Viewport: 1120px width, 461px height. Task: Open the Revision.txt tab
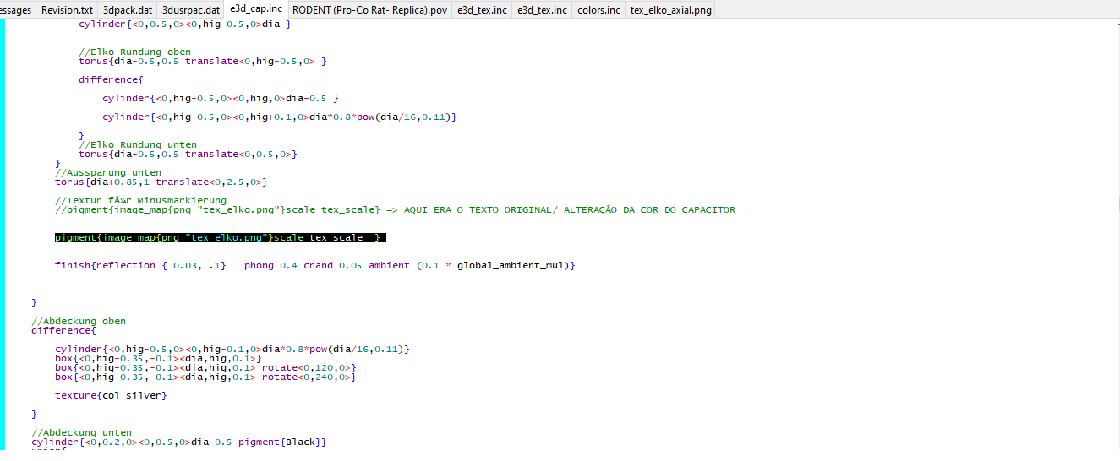pyautogui.click(x=68, y=10)
